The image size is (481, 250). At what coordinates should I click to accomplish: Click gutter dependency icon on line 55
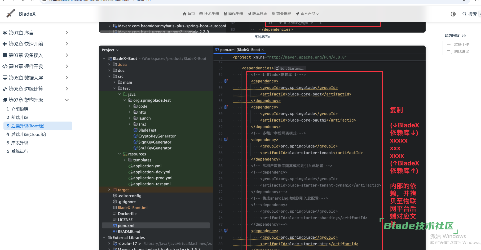pyautogui.click(x=226, y=81)
